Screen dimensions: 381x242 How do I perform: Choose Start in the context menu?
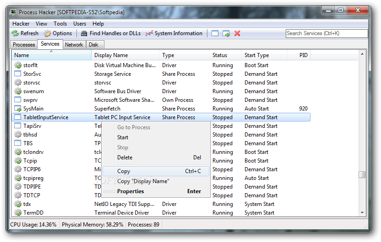pos(156,137)
